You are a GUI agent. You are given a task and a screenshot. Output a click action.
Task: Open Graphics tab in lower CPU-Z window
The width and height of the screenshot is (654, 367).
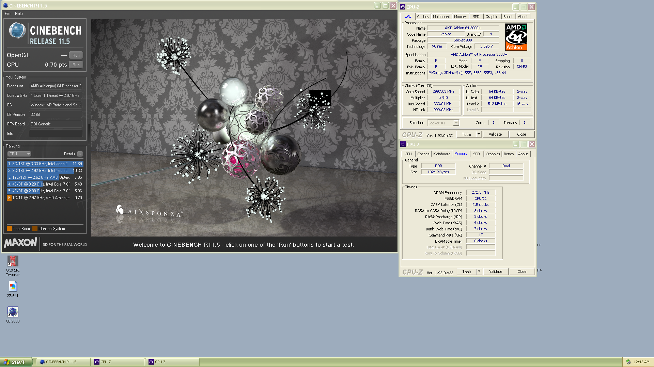[493, 154]
